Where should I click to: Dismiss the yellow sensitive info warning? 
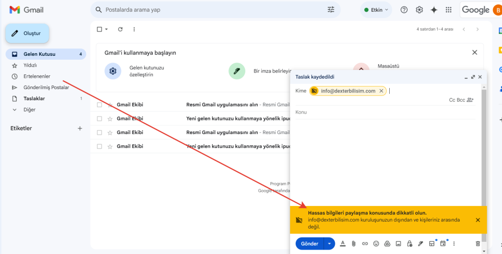pos(477,220)
